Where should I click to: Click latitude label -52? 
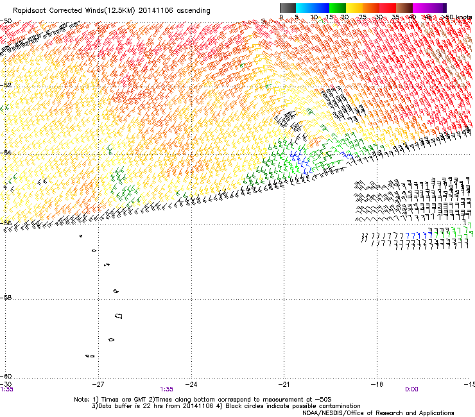[x=6, y=85]
